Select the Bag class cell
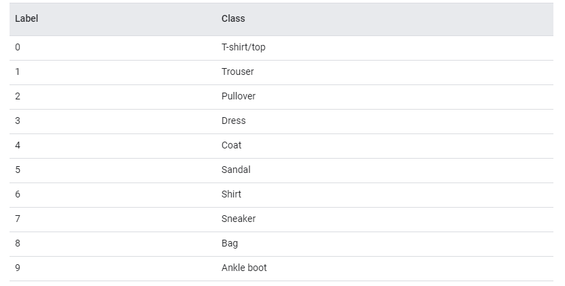 [x=230, y=243]
